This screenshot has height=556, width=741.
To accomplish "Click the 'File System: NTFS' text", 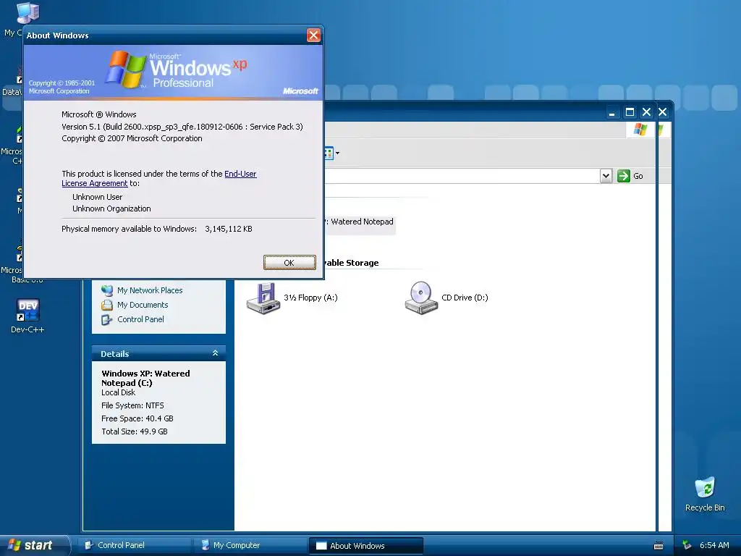I will tap(132, 405).
